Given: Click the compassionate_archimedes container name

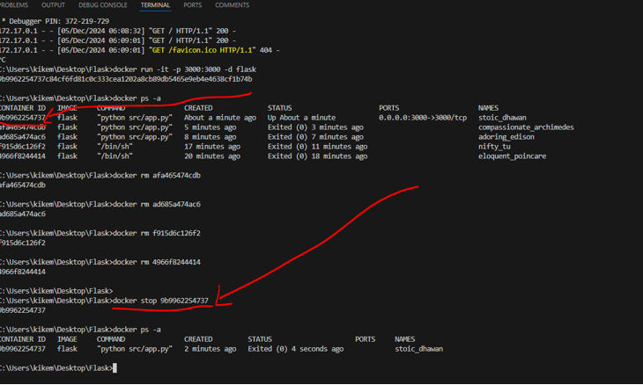Looking at the screenshot, I should coord(526,127).
